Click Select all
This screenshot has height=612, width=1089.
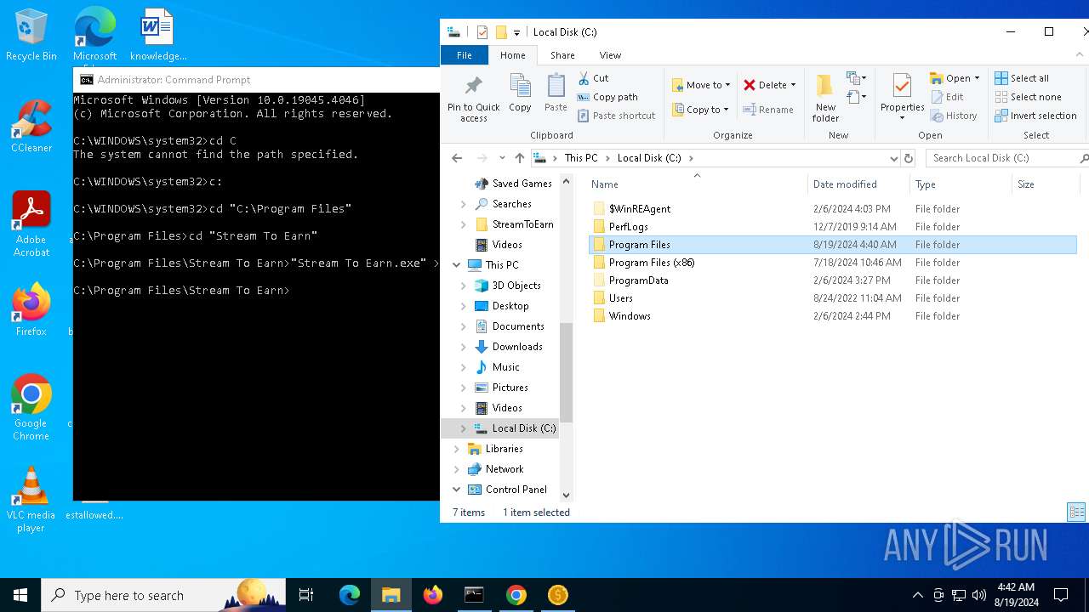[x=1021, y=78]
